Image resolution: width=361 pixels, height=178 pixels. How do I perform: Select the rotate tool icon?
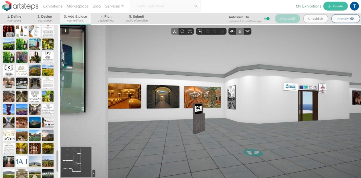click(x=182, y=31)
